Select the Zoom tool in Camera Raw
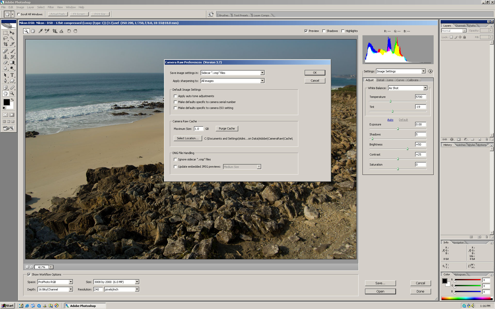This screenshot has height=309, width=495. pos(27,31)
